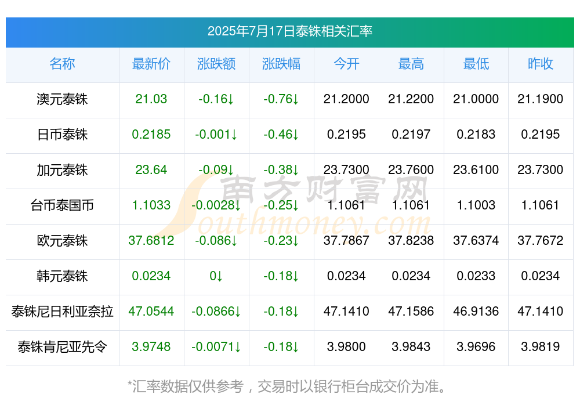The width and height of the screenshot is (580, 405).
Task: Click the 名称 column header
Action: tap(62, 64)
